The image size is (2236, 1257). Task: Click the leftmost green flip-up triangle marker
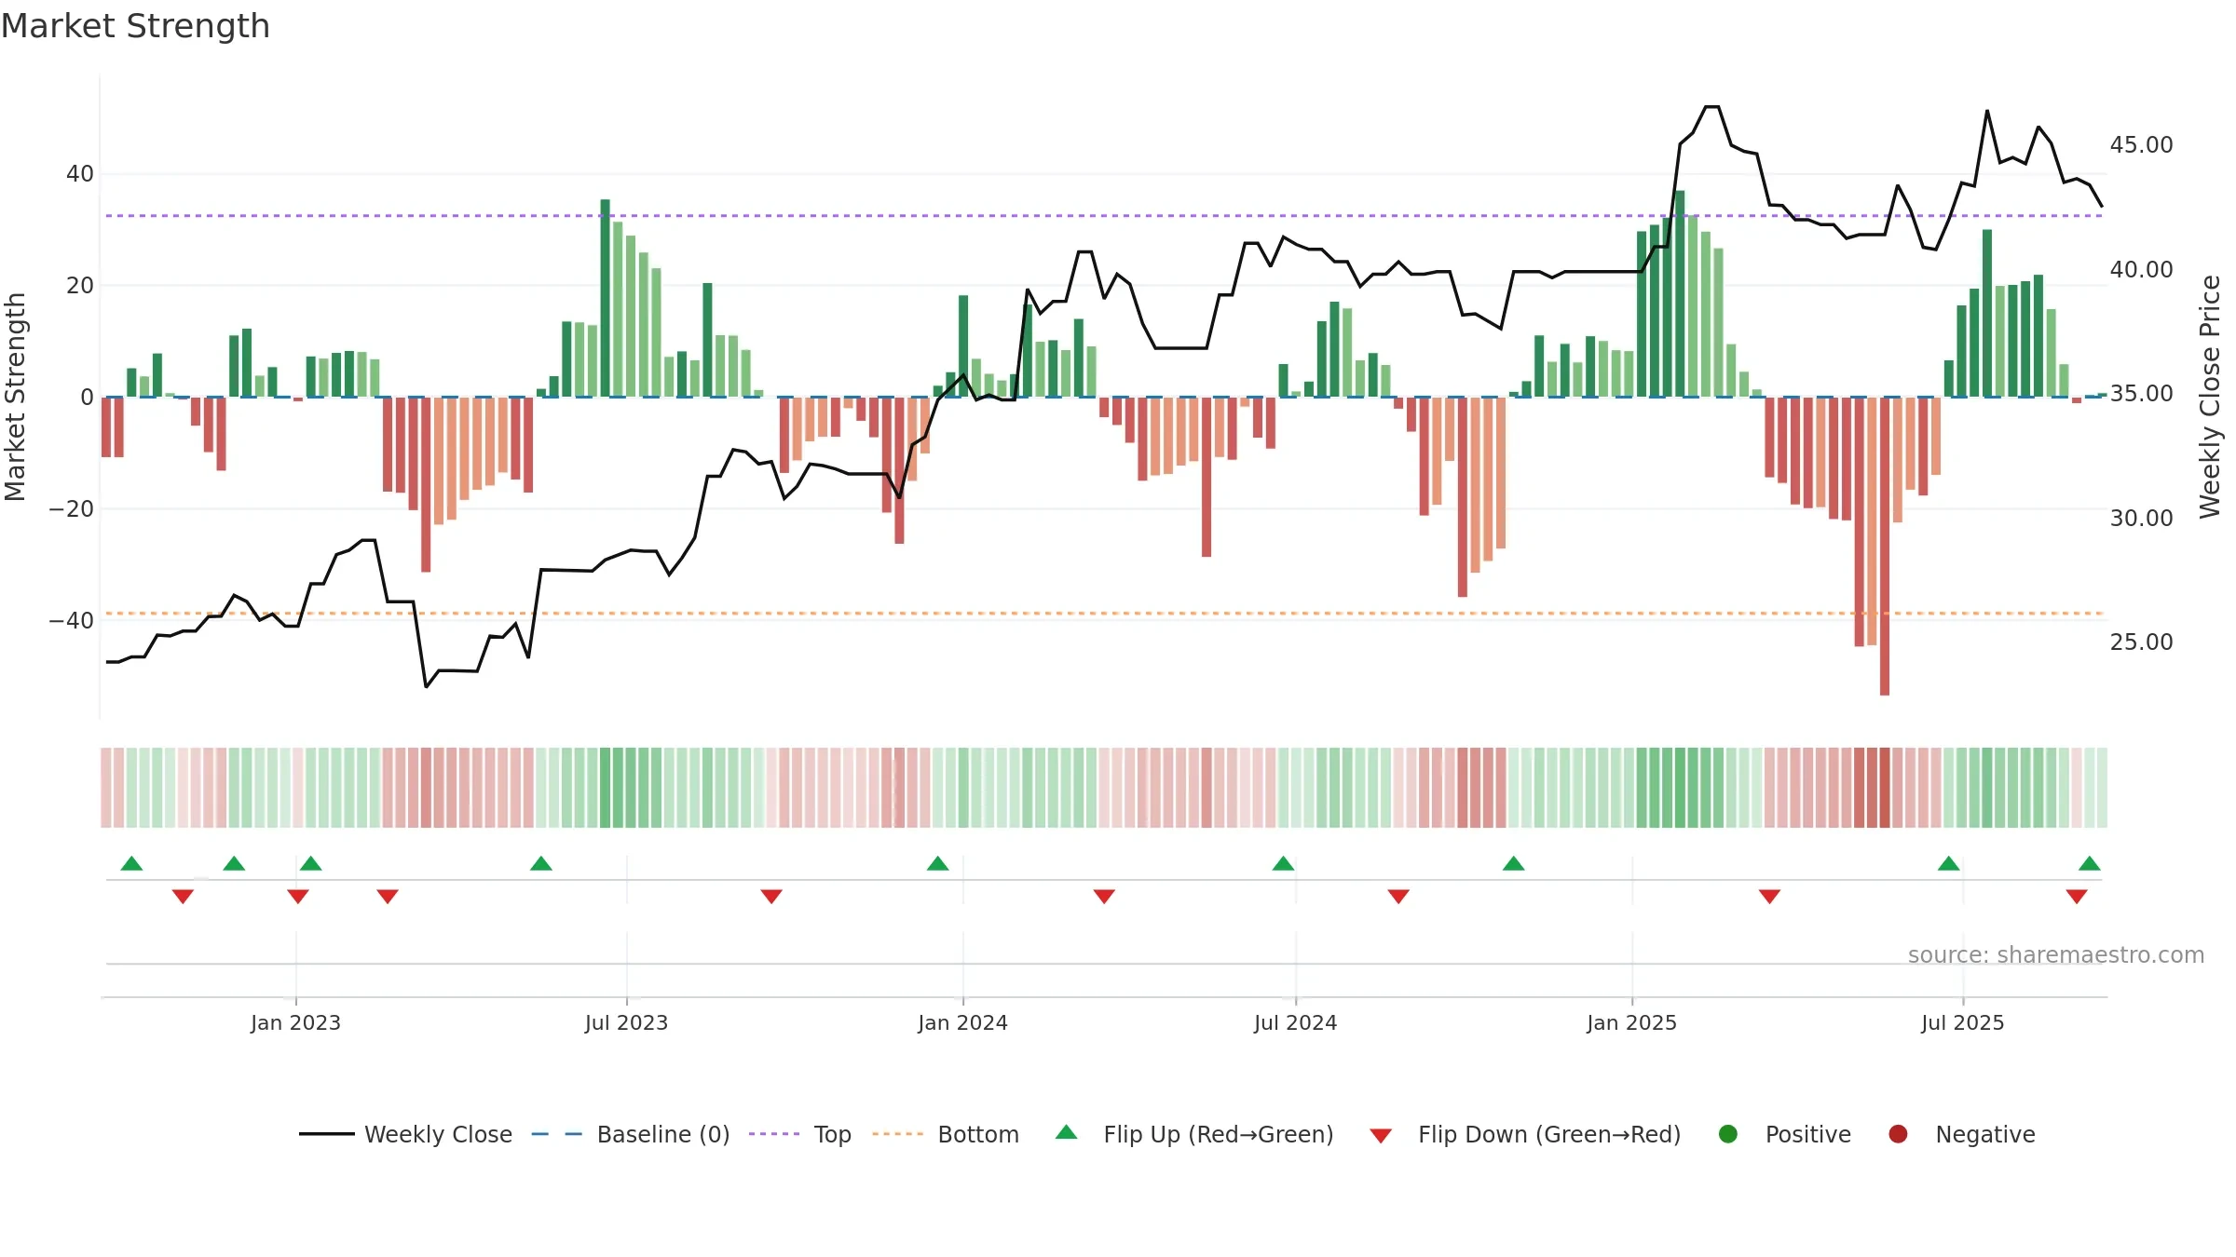tap(132, 863)
